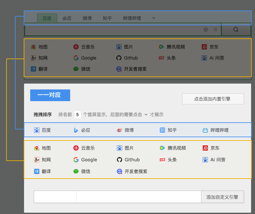Click 微信 icon in dimmed top panel

76,69
